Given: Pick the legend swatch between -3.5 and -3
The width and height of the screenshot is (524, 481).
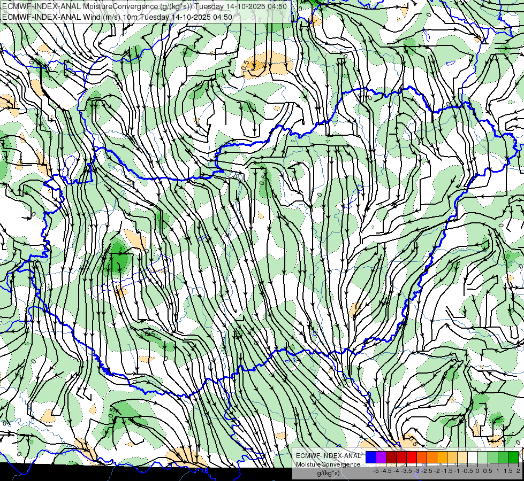Looking at the screenshot, I should [412, 457].
